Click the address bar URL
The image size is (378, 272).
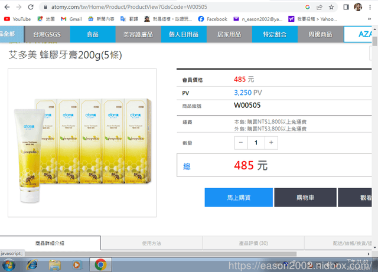pos(129,7)
